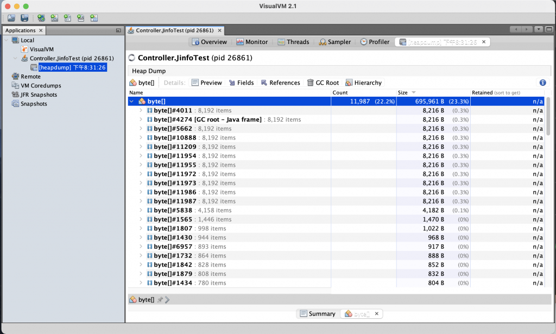556x334 pixels.
Task: Switch to the Profiler tab
Action: pyautogui.click(x=375, y=42)
